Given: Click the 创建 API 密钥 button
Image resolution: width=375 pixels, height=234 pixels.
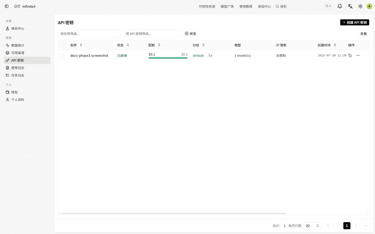Looking at the screenshot, I should pos(354,22).
